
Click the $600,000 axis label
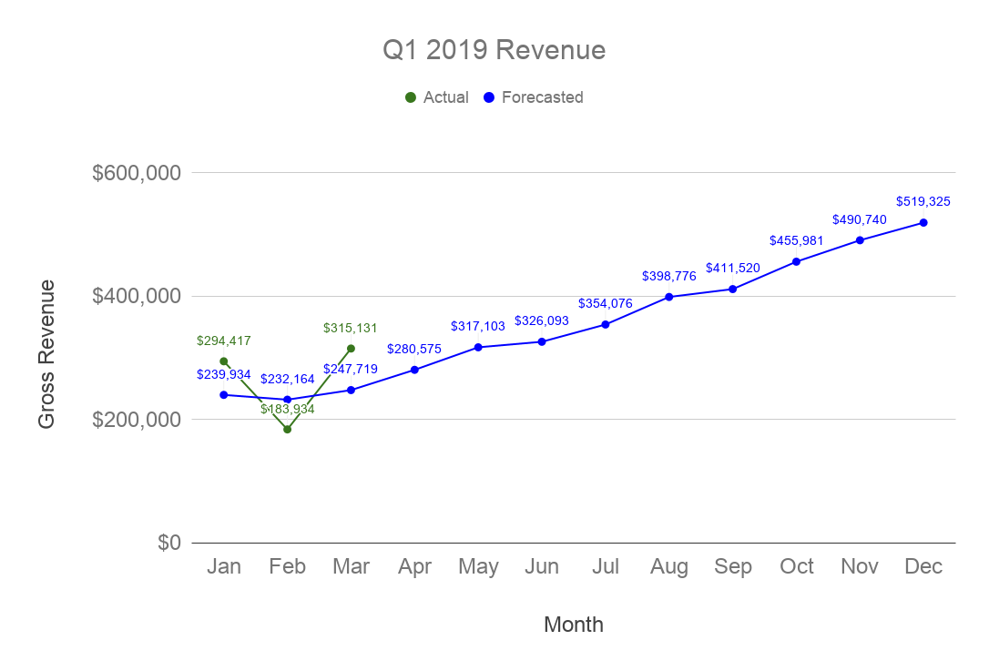[137, 173]
